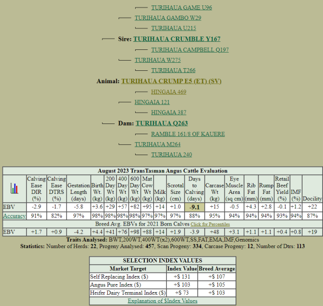Select Rib Fat EBV value +4.3
The image size is (323, 306).
(x=251, y=207)
